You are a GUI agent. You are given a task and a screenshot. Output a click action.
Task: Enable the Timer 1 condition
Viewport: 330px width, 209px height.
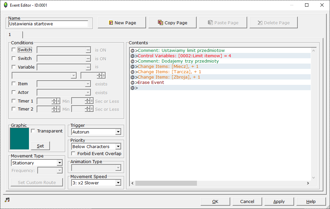click(x=14, y=101)
